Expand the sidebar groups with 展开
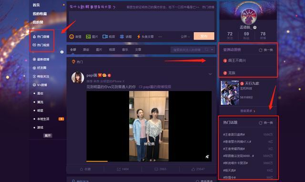The width and height of the screenshot is (305, 182). click(x=48, y=135)
